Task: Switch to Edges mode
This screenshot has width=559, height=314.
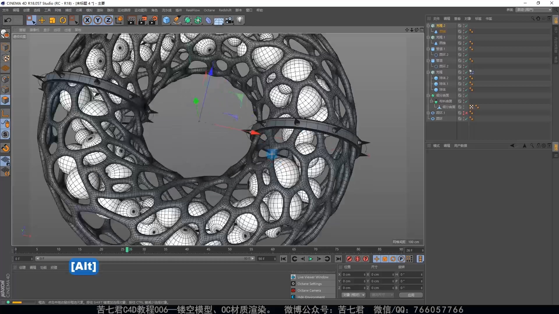Action: coord(5,90)
